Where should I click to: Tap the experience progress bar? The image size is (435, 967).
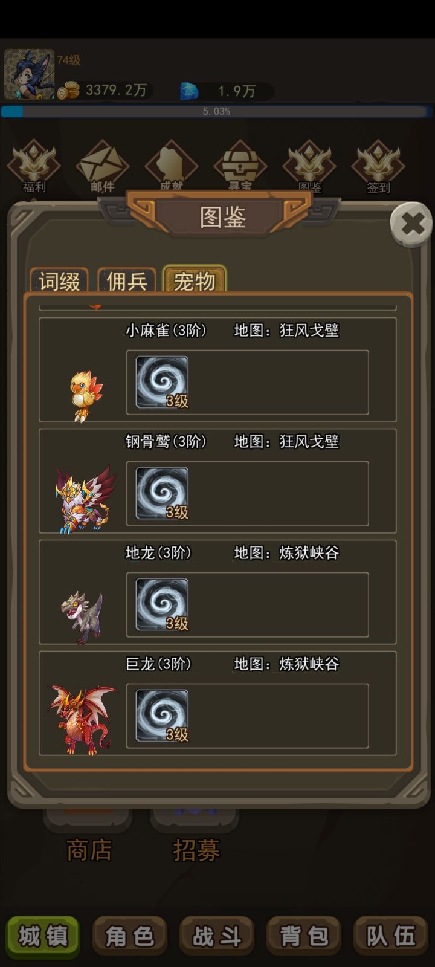(216, 111)
